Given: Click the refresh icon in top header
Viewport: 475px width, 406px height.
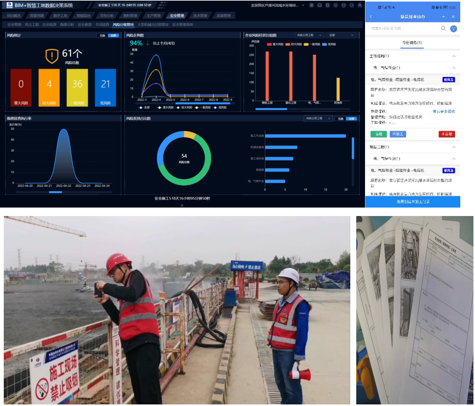Looking at the screenshot, I should coord(352,5).
